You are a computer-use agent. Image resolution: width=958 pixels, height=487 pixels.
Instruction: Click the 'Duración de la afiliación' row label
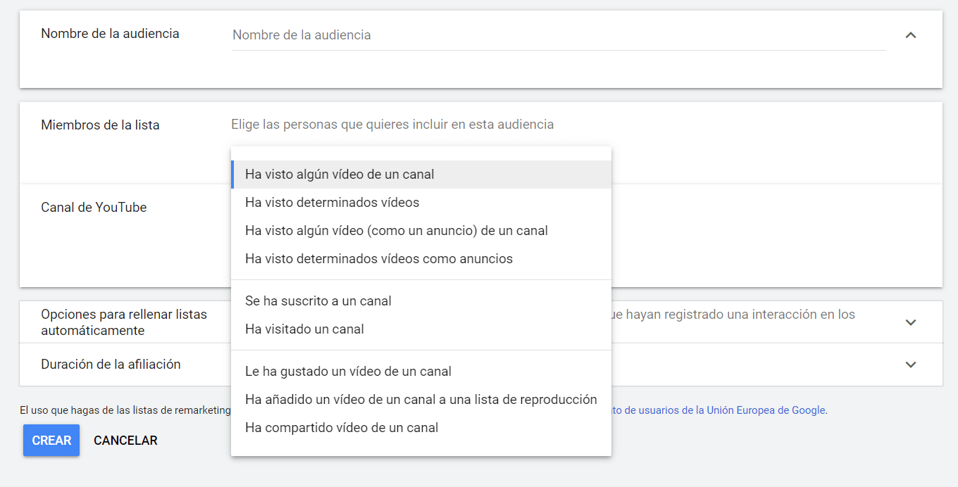pyautogui.click(x=111, y=365)
